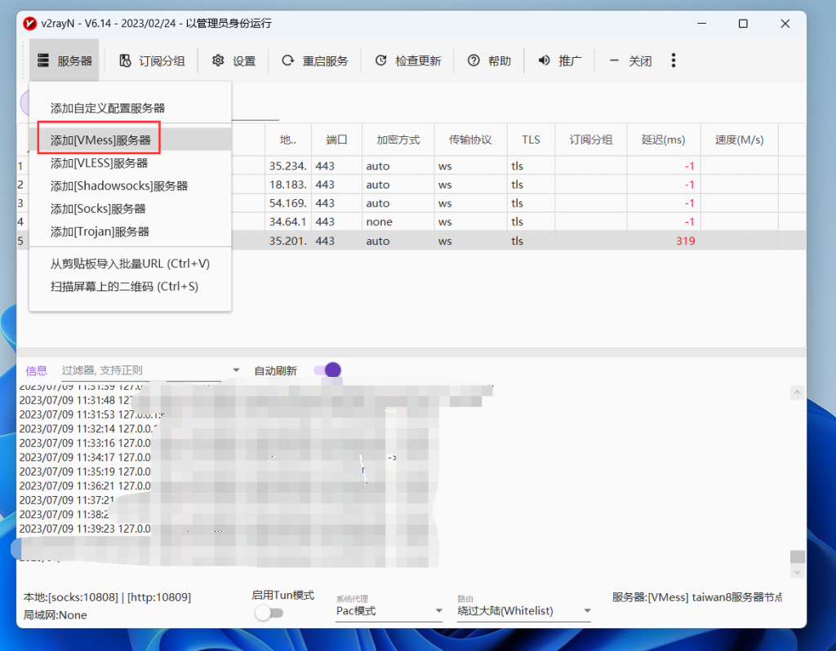836x651 pixels.
Task: Click log scrollbar up arrow
Action: coord(797,393)
